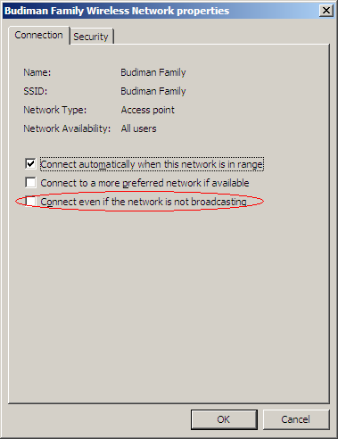Uncheck the connect automatically in range checkbox
The height and width of the screenshot is (439, 338).
30,164
